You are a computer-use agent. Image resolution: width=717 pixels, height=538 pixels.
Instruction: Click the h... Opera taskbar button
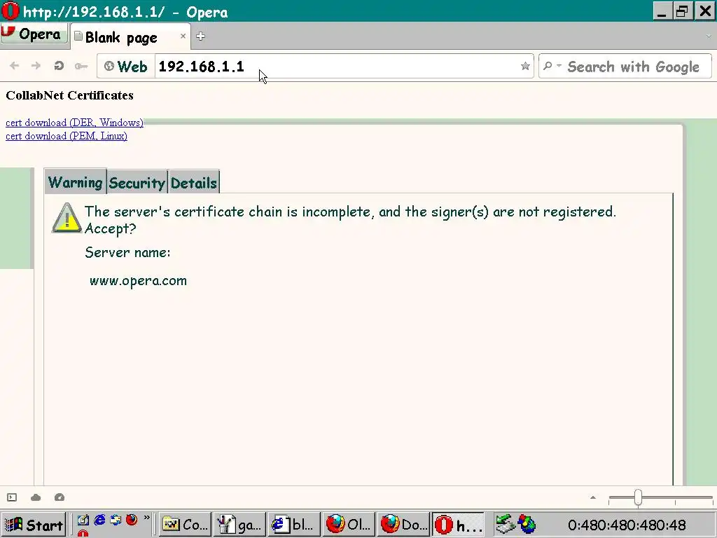458,524
